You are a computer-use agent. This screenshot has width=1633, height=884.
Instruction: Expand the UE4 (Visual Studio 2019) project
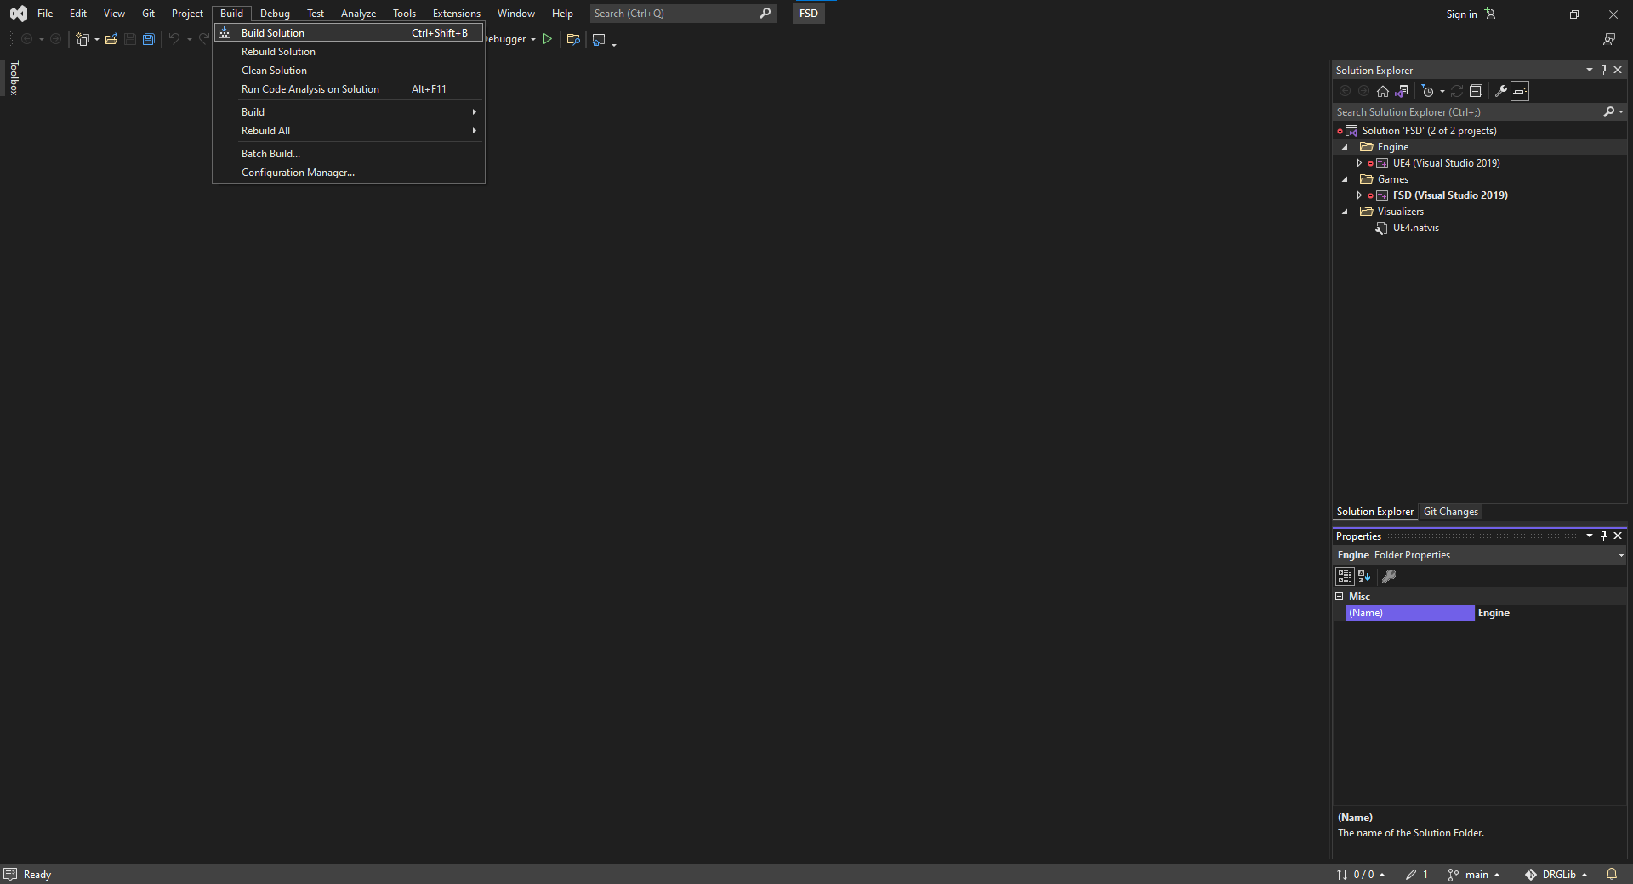coord(1359,163)
